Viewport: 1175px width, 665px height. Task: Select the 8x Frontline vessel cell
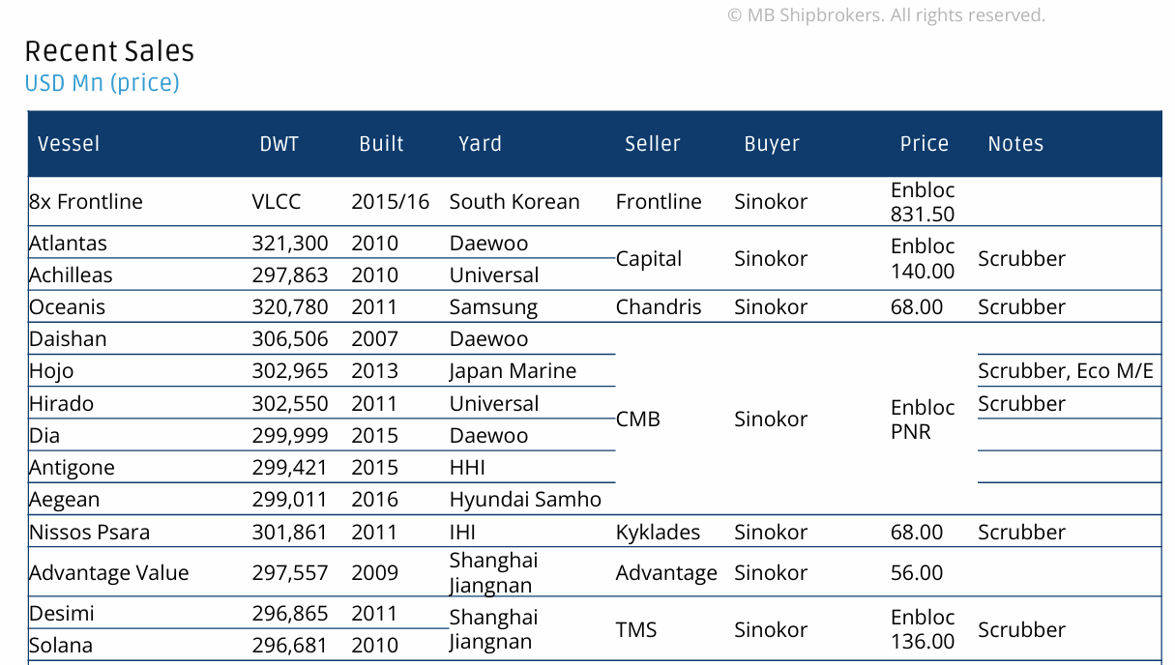tap(86, 202)
